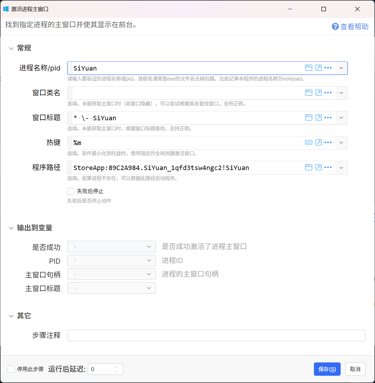Collapse the 常规 section

click(x=11, y=48)
